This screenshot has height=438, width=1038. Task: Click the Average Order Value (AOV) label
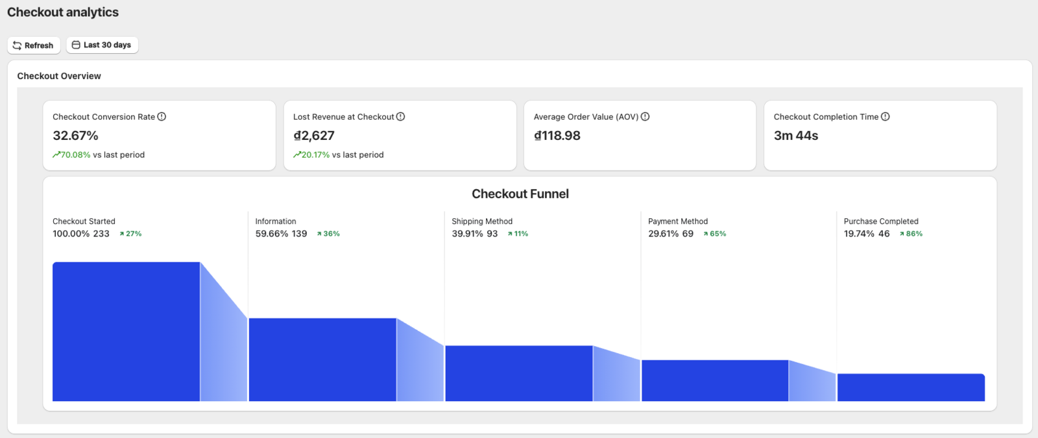(x=586, y=117)
